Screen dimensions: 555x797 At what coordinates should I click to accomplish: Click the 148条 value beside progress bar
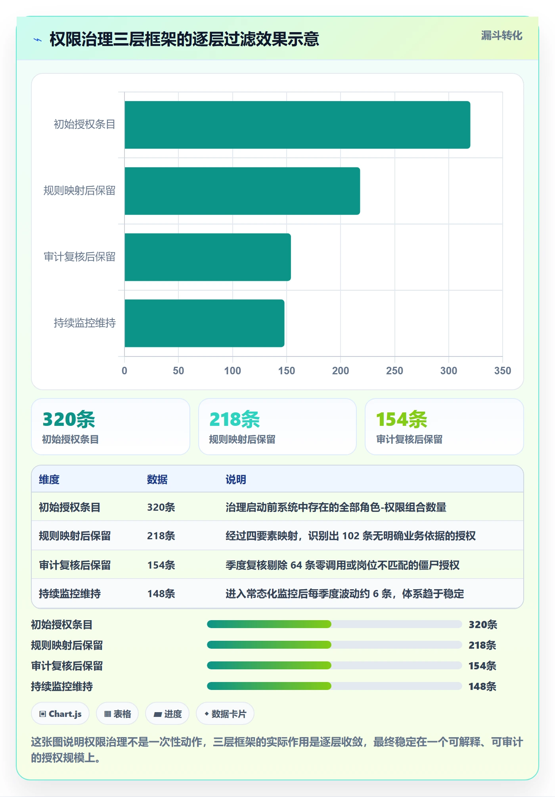[482, 686]
